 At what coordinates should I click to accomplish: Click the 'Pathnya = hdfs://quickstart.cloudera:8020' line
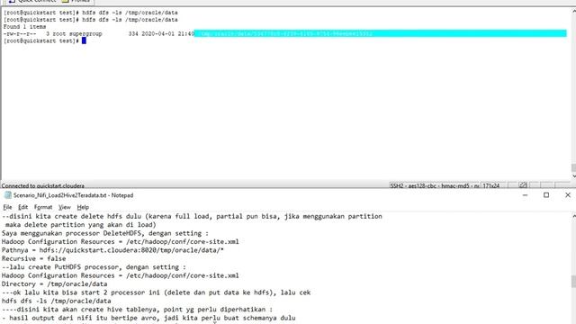click(112, 250)
